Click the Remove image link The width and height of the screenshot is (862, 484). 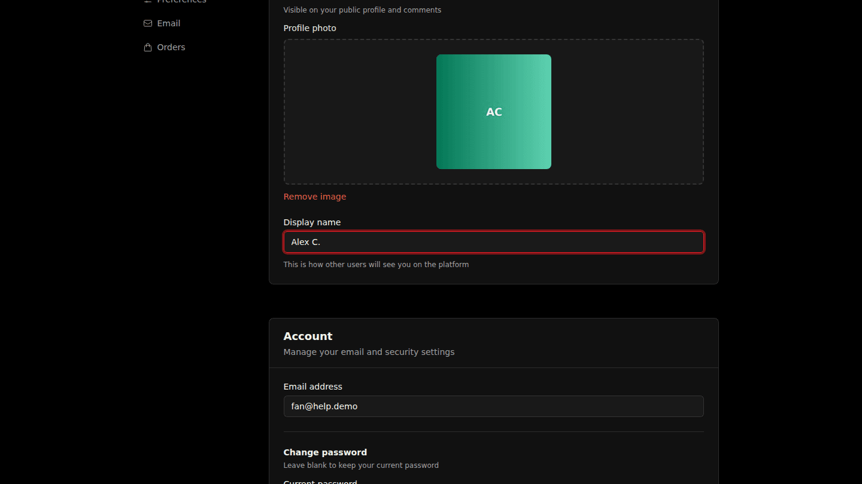[315, 197]
